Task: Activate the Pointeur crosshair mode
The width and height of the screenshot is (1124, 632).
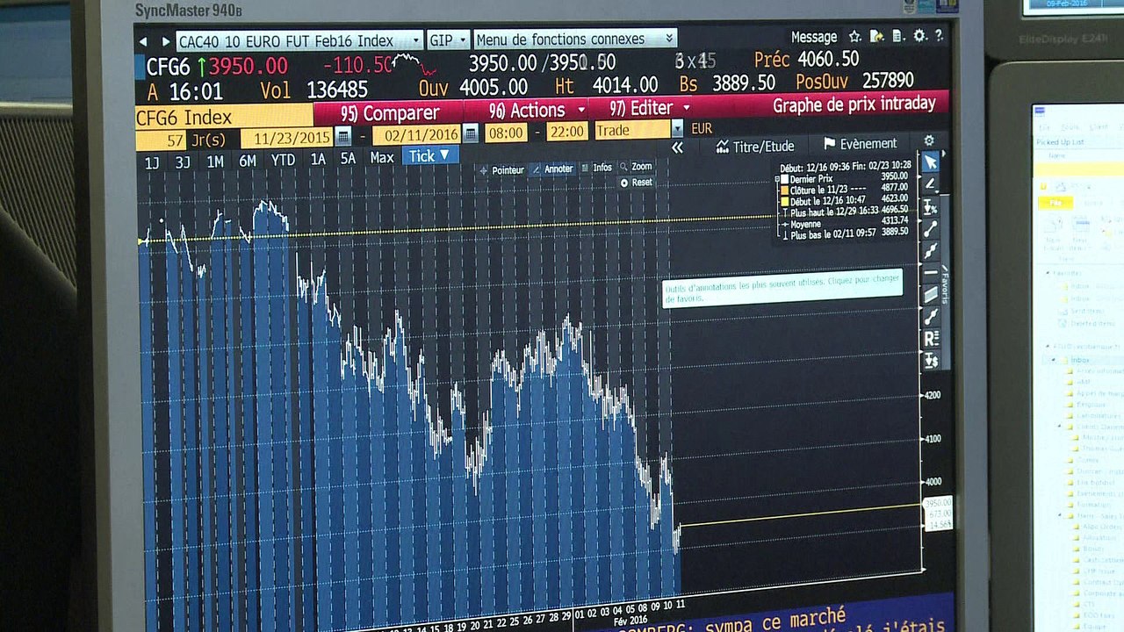Action: coord(501,170)
